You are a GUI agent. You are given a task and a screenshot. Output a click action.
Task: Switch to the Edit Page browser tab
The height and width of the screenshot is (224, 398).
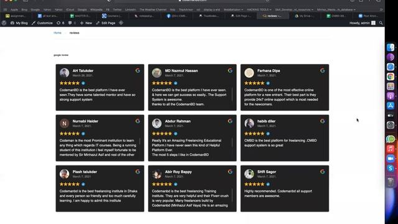coord(241,16)
